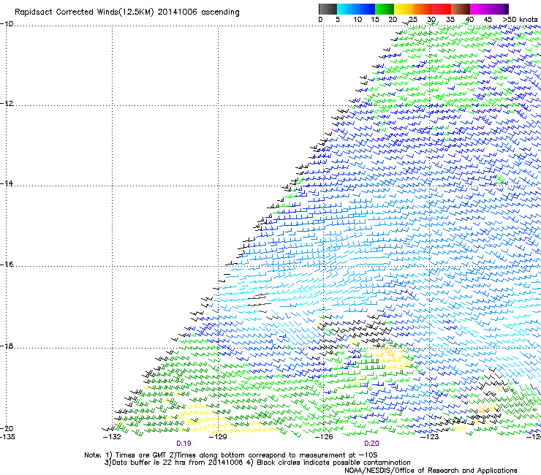Click the '-123' longitude axis label
Screen dimensions: 541x475
(x=430, y=437)
